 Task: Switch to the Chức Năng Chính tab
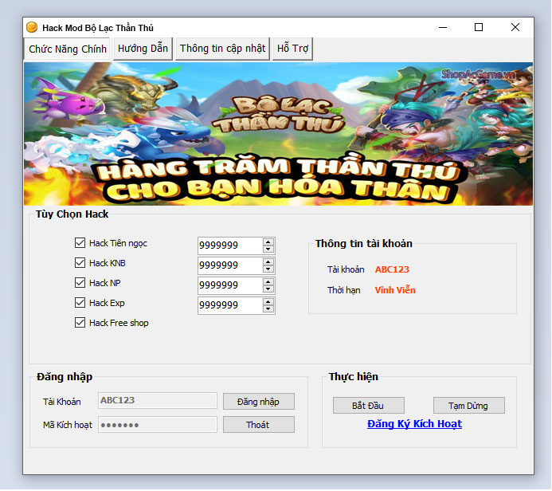[x=67, y=49]
